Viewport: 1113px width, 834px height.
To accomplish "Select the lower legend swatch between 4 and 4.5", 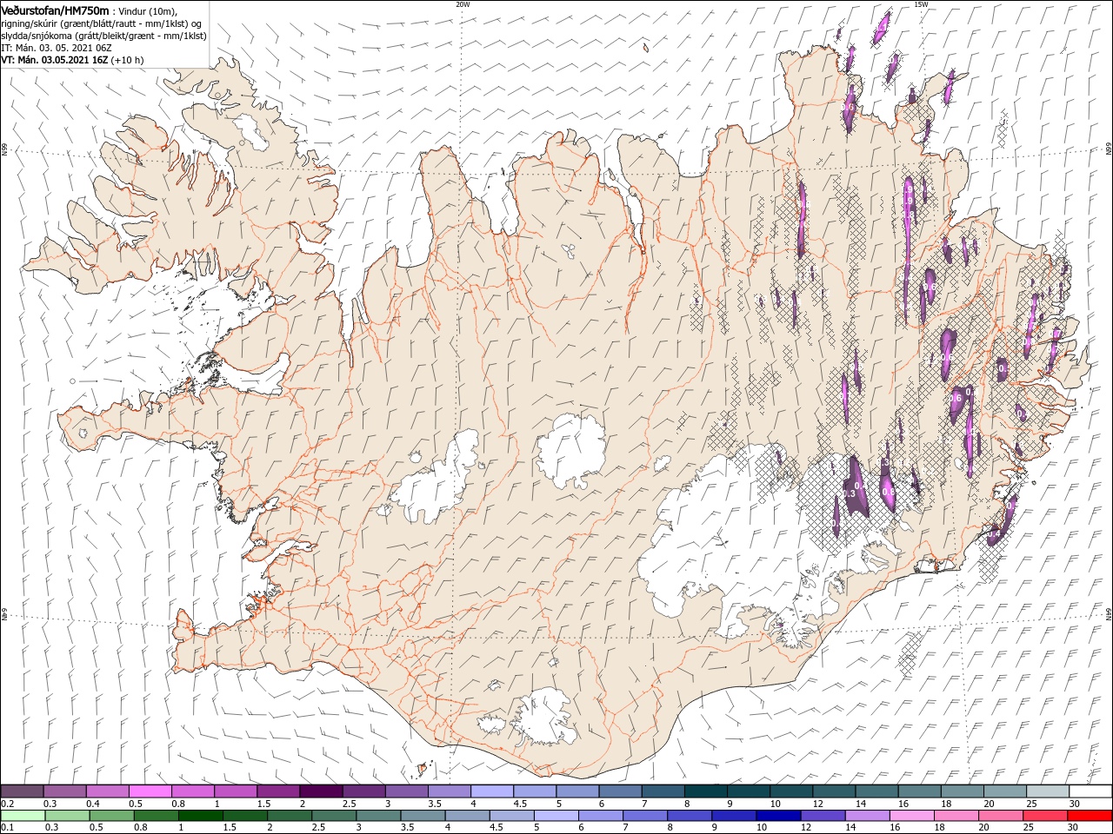I will (x=466, y=816).
